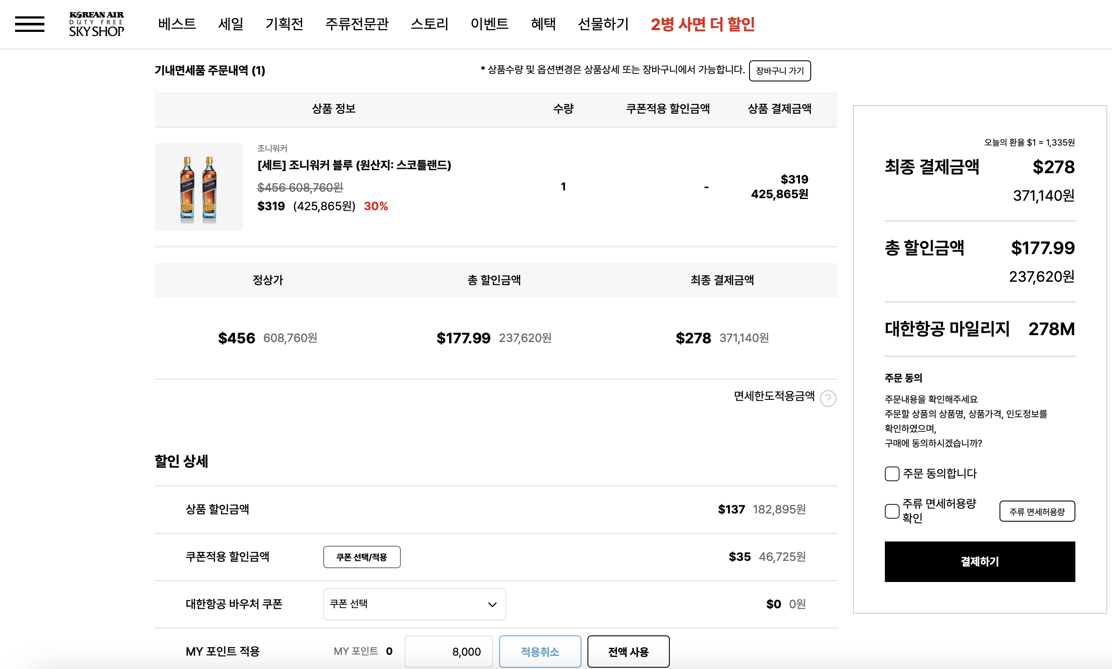
Task: Open the 세일 menu
Action: coord(231,24)
